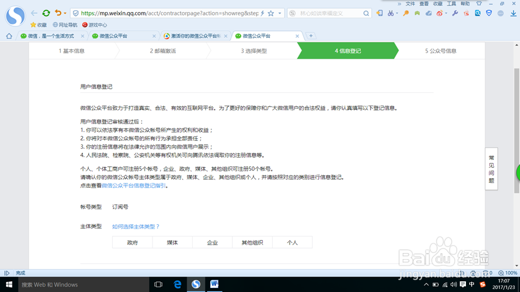
Task: Open the dropdown beside the scissors icon
Action: [397, 13]
